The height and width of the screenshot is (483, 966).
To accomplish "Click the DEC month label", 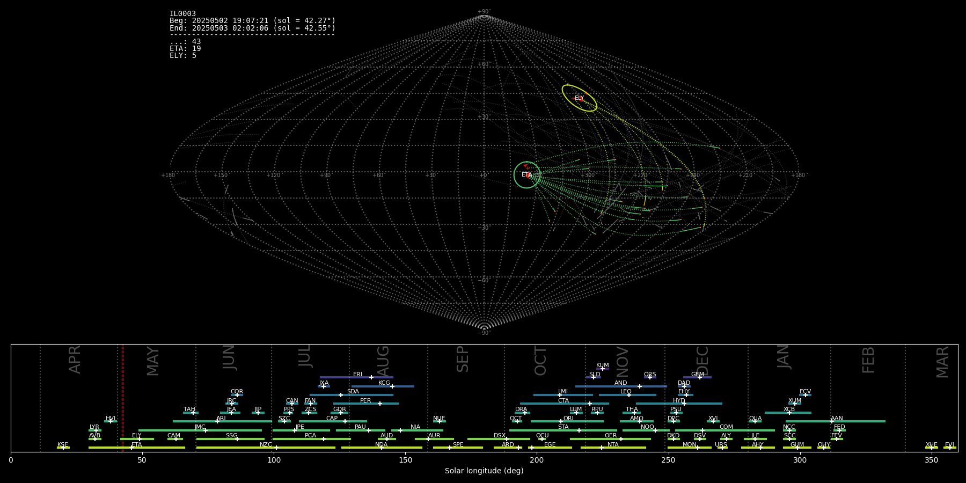I will [702, 361].
